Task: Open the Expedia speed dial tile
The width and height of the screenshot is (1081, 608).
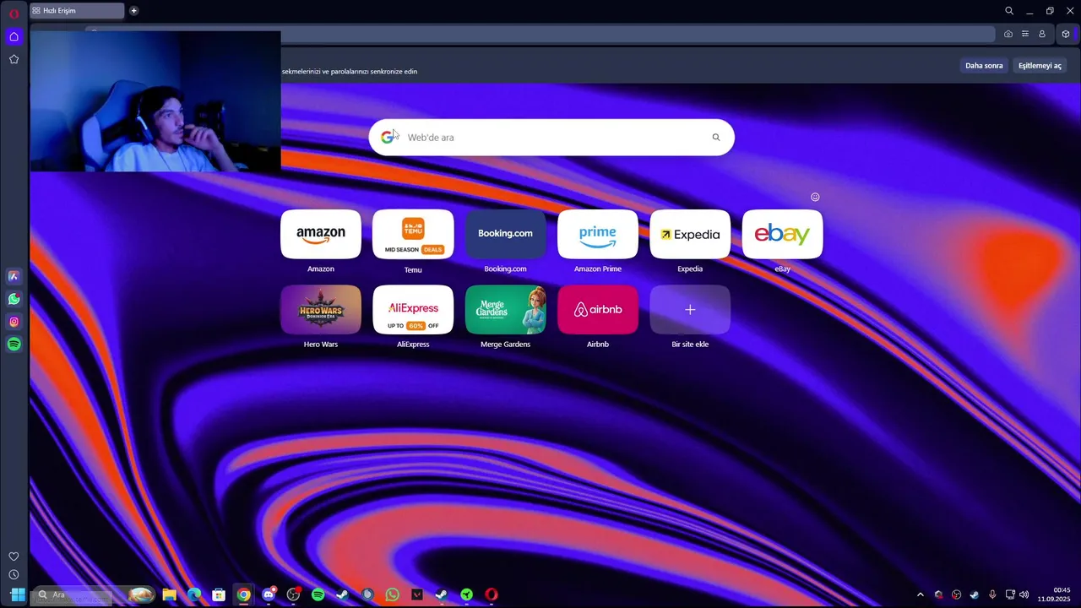Action: click(690, 234)
